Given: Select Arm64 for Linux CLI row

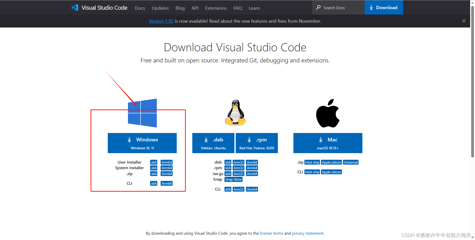Looking at the screenshot, I should (x=252, y=189).
